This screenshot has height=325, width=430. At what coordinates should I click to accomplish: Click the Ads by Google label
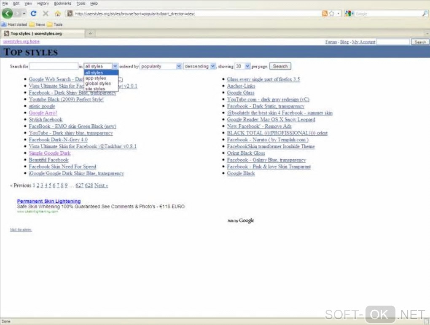click(x=241, y=220)
